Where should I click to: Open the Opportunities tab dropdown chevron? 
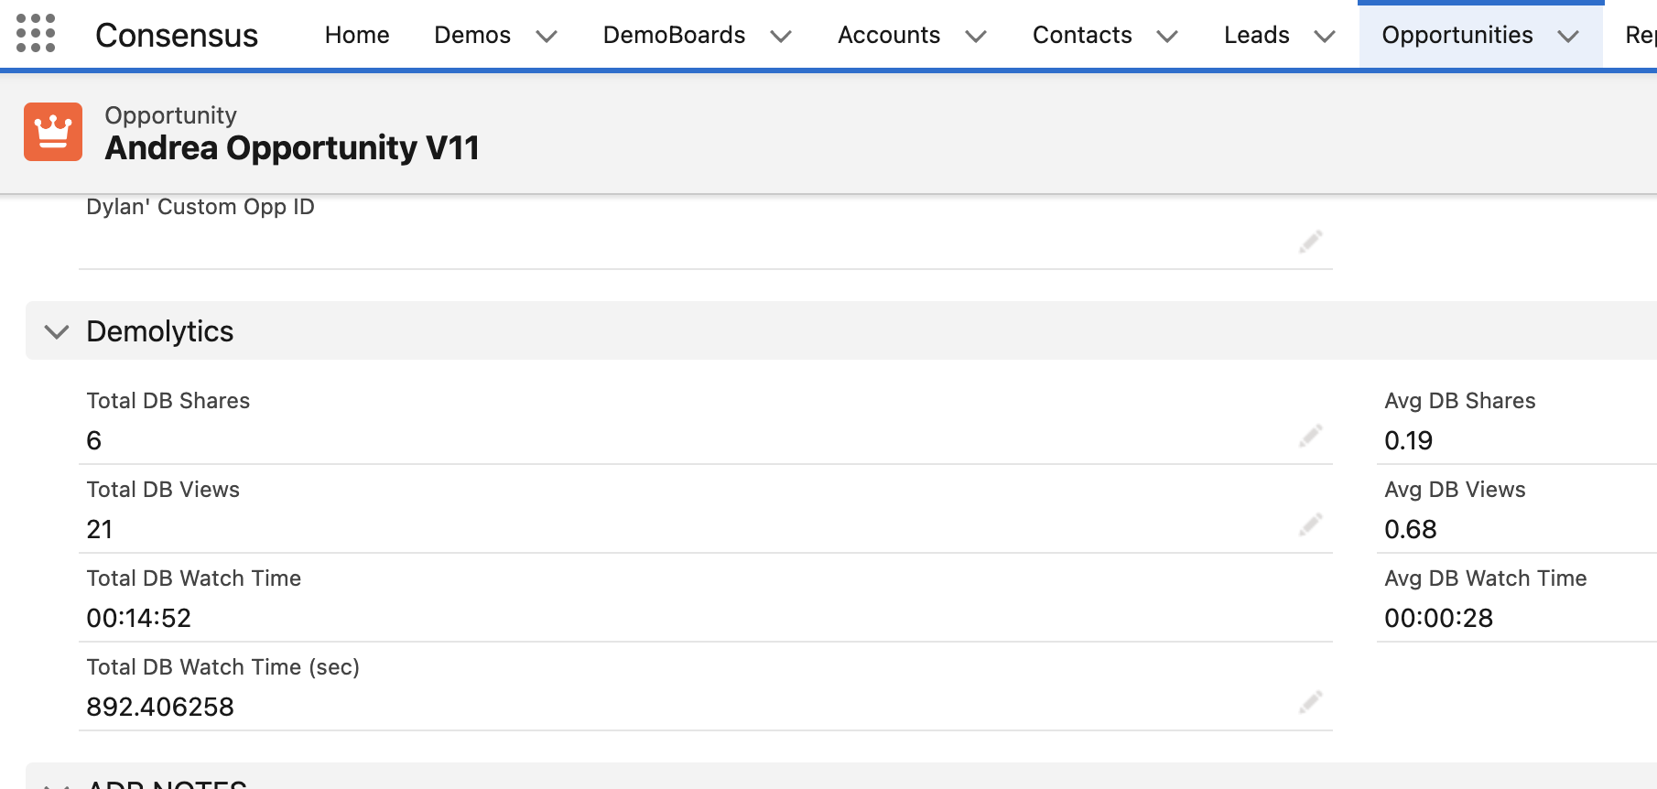[x=1568, y=36]
